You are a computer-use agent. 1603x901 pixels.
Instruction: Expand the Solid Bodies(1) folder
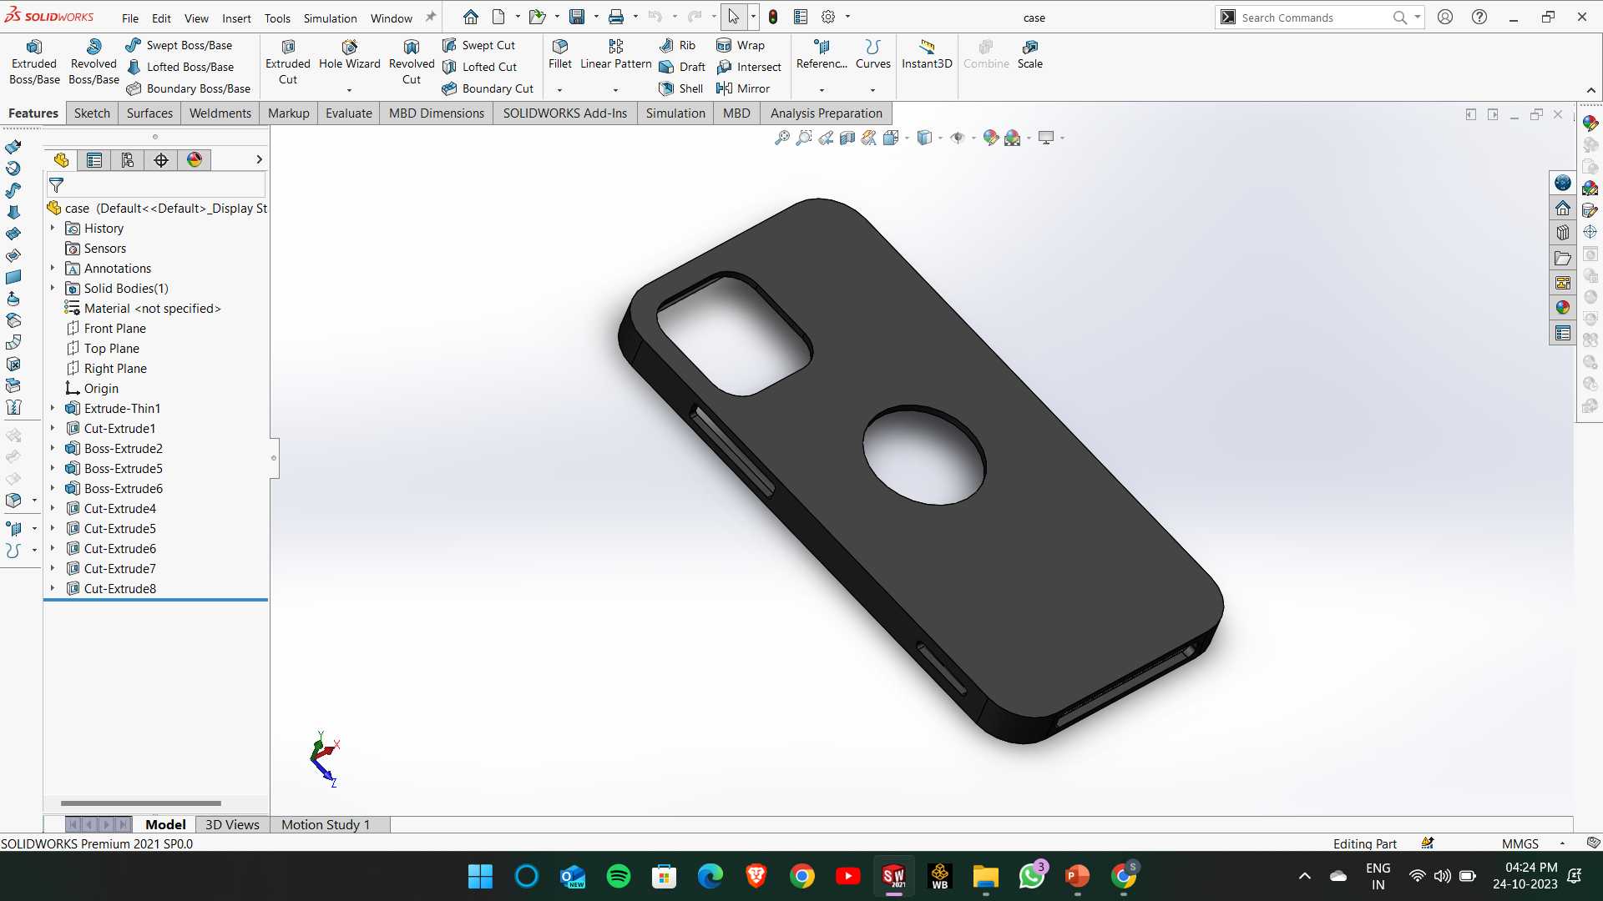pos(53,289)
